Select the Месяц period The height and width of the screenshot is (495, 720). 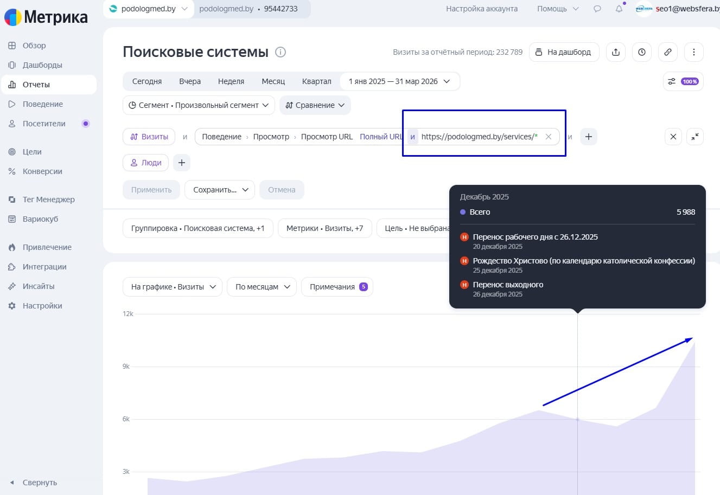[x=273, y=81]
